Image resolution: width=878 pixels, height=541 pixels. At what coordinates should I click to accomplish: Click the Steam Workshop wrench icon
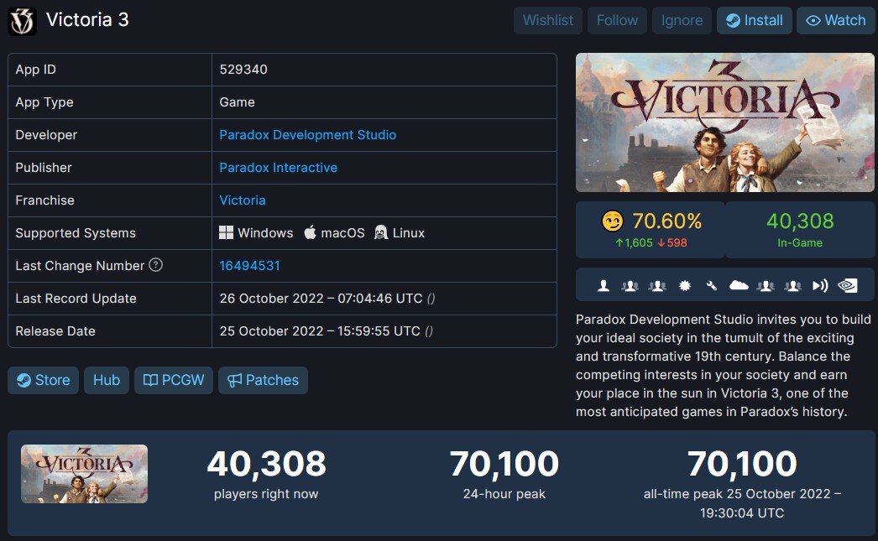click(x=711, y=285)
